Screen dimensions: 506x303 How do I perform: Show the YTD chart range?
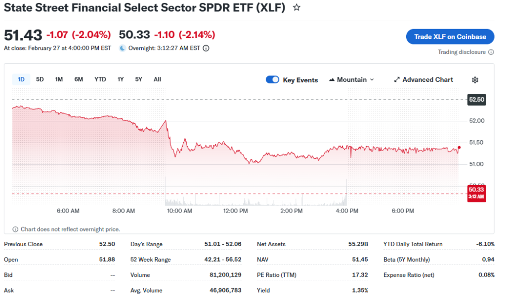100,79
